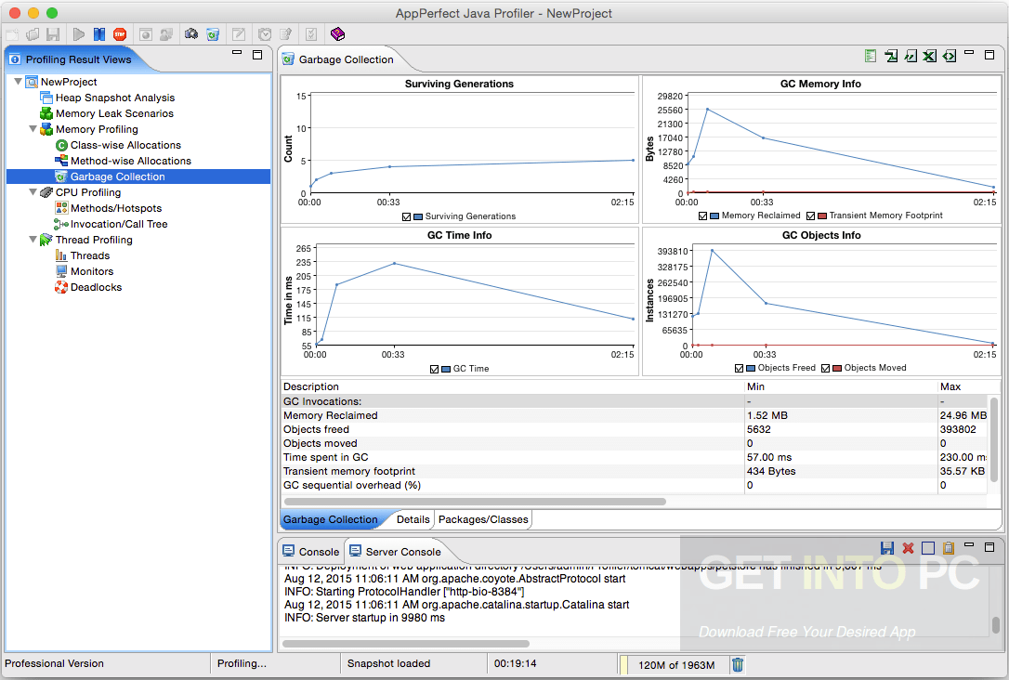Save the Server Console output
This screenshot has width=1009, height=680.
coord(886,548)
